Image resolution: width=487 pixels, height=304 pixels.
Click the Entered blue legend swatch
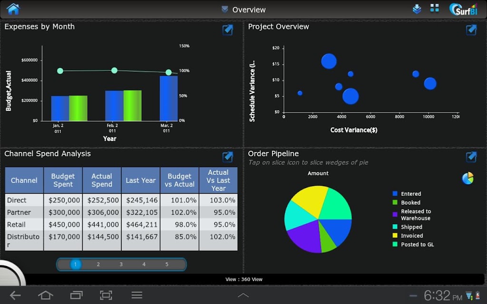tap(395, 194)
